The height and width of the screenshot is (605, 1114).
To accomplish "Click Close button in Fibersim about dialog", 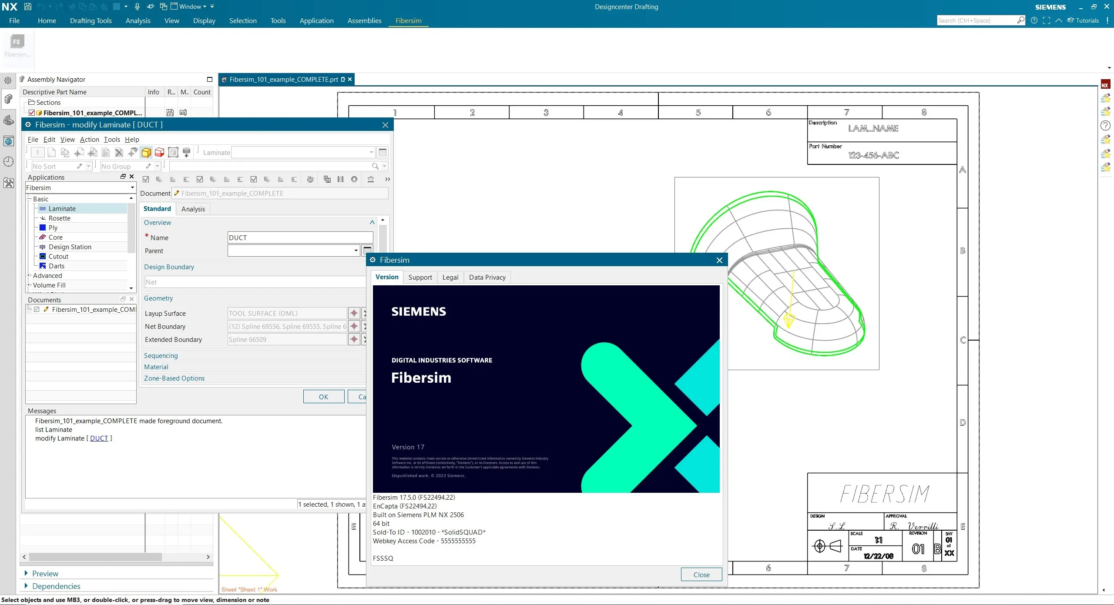I will pos(701,575).
